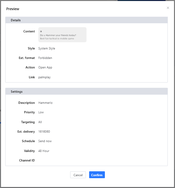Viewport: 175px width, 188px height.
Task: Click the 'Low' priority value
Action: point(41,112)
